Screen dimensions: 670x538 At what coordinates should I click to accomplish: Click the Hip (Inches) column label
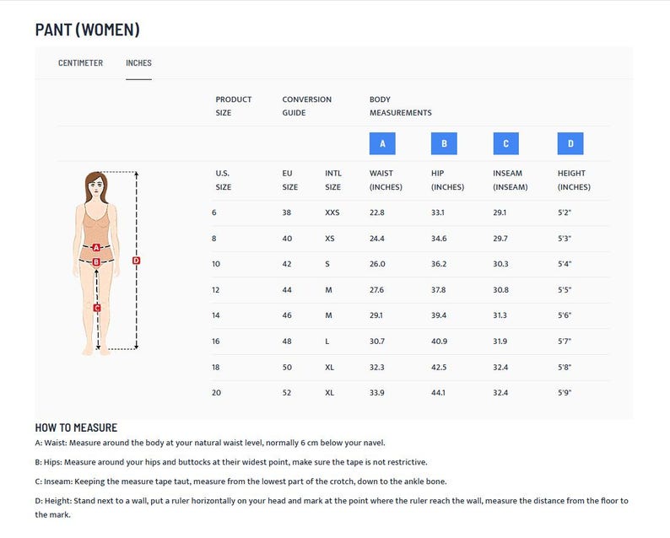[x=447, y=180]
